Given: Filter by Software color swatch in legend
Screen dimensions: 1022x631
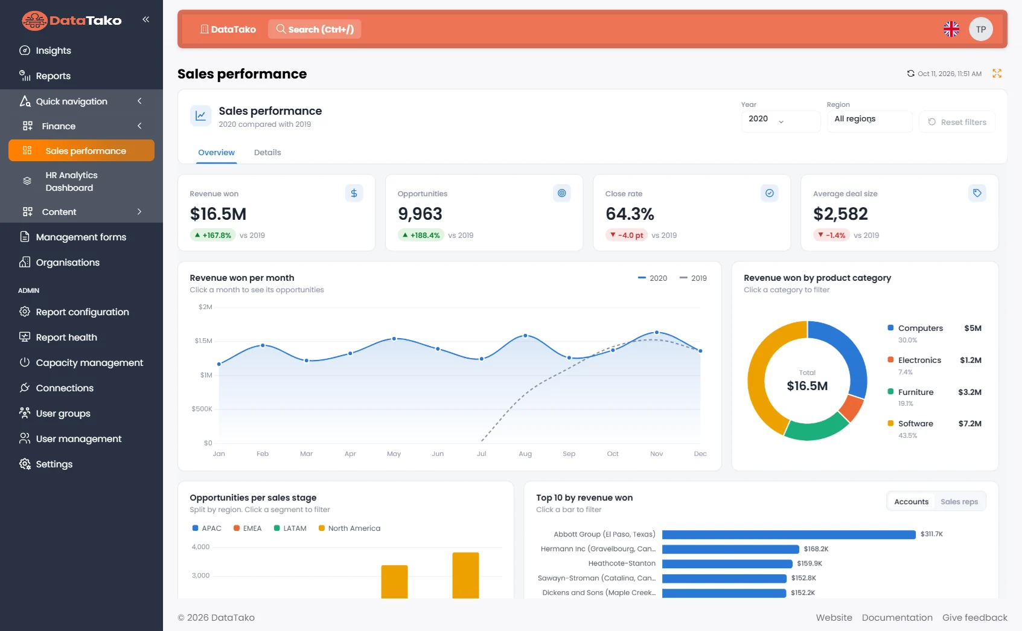Looking at the screenshot, I should (890, 423).
